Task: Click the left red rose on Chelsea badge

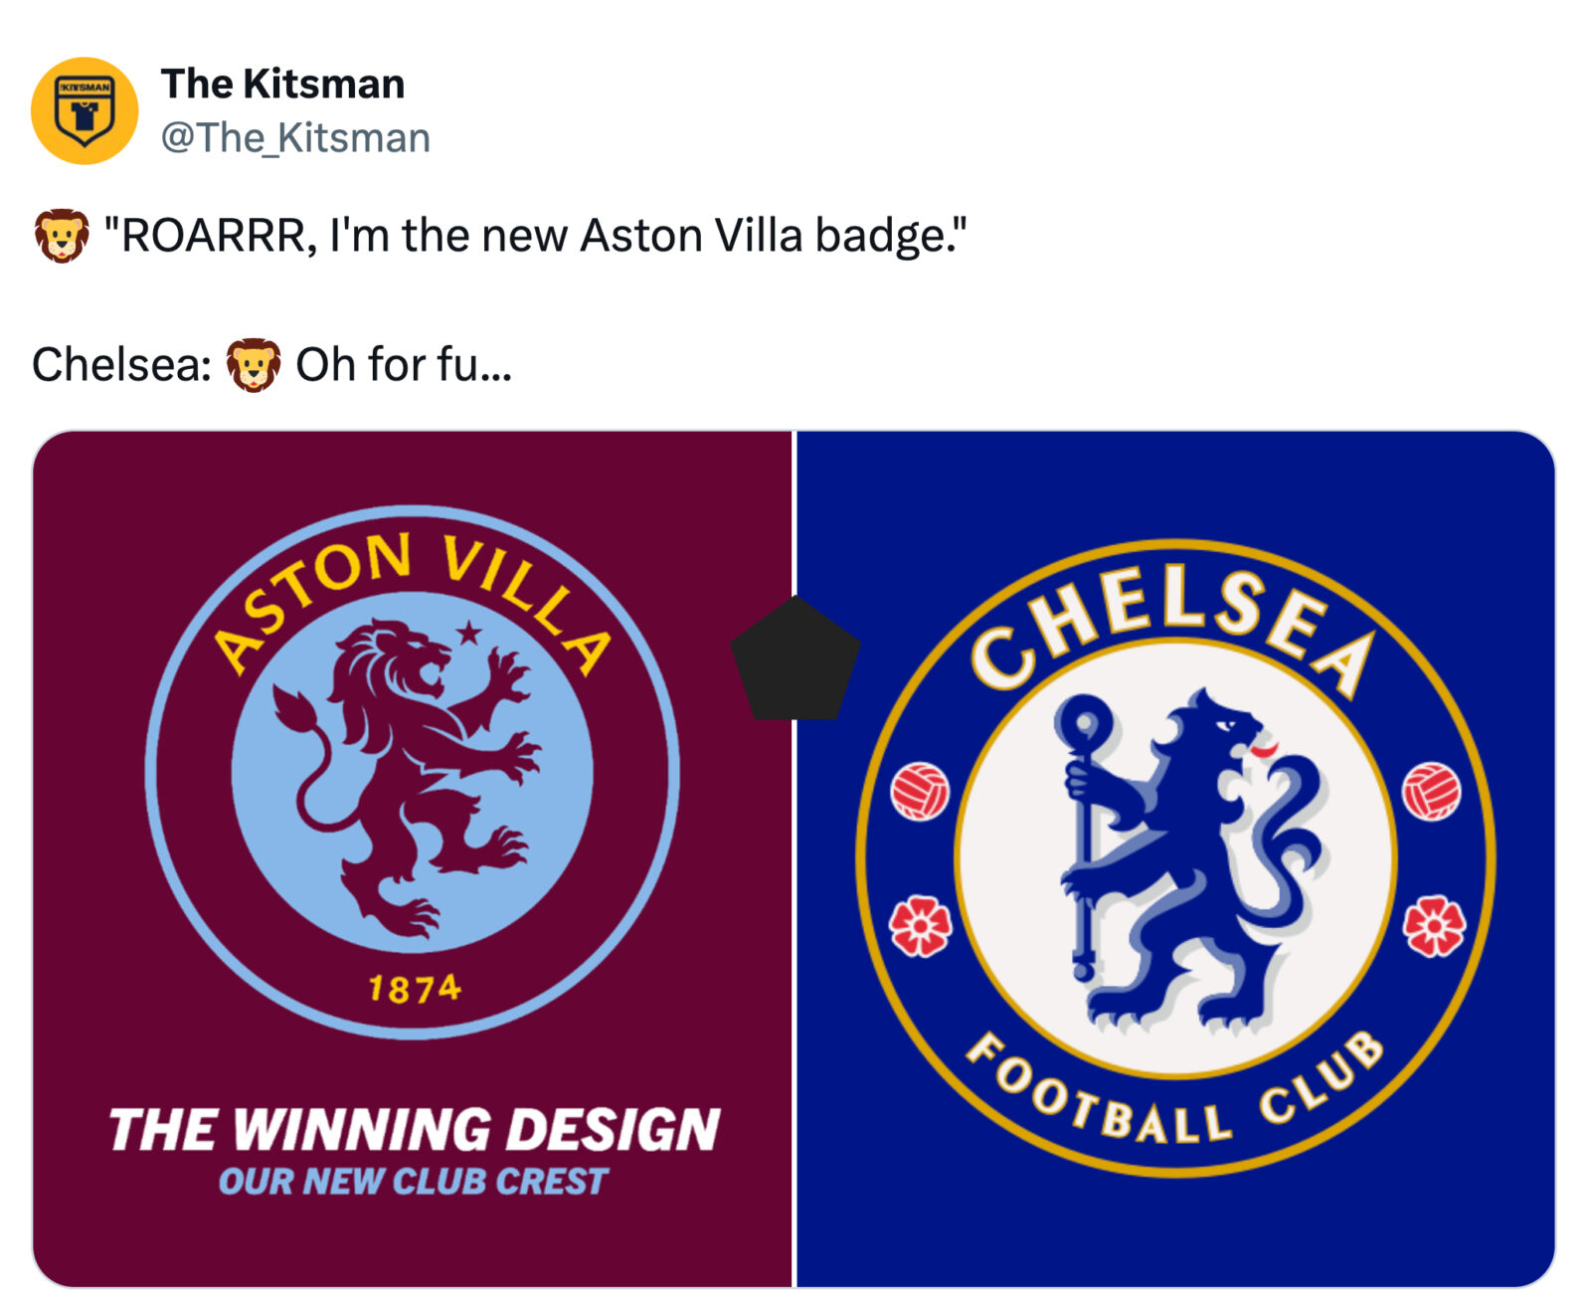Action: click(x=920, y=926)
